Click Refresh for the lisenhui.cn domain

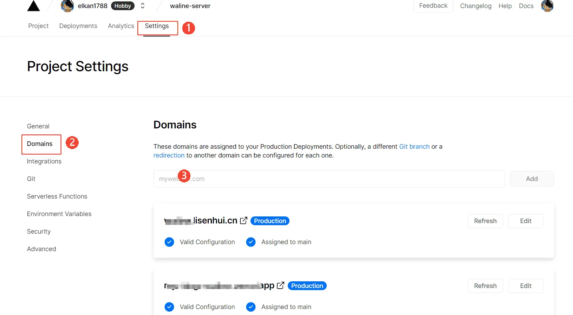coord(485,221)
